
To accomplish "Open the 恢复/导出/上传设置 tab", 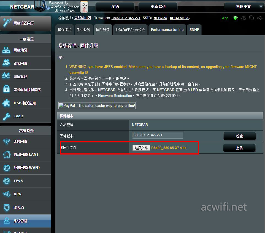I will (130, 30).
